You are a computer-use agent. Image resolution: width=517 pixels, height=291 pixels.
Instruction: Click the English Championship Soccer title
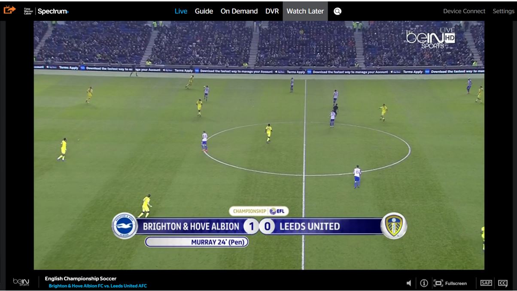click(81, 279)
